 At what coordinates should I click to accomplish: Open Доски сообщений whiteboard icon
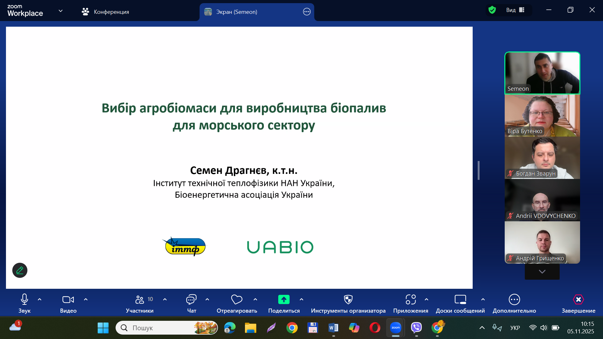460,300
